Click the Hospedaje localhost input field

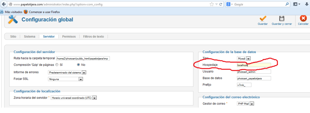[x=254, y=65]
